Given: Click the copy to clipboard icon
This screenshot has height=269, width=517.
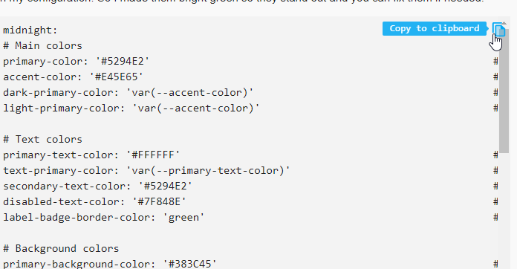Looking at the screenshot, I should click(499, 29).
